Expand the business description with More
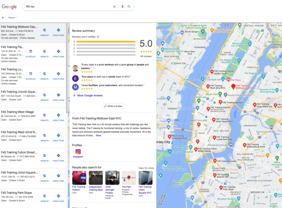 click(x=98, y=135)
